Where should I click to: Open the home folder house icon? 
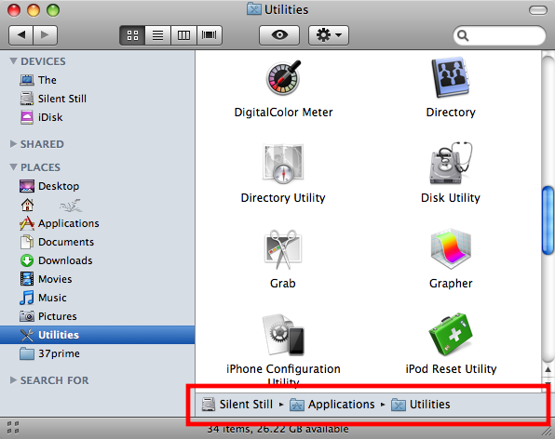point(27,205)
